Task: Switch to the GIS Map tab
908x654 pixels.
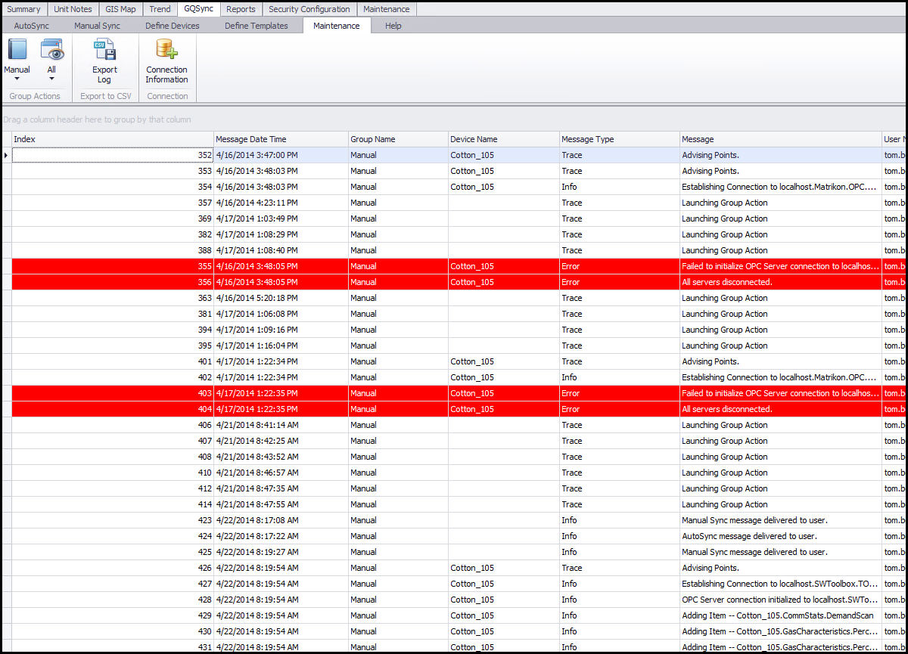Action: tap(120, 9)
